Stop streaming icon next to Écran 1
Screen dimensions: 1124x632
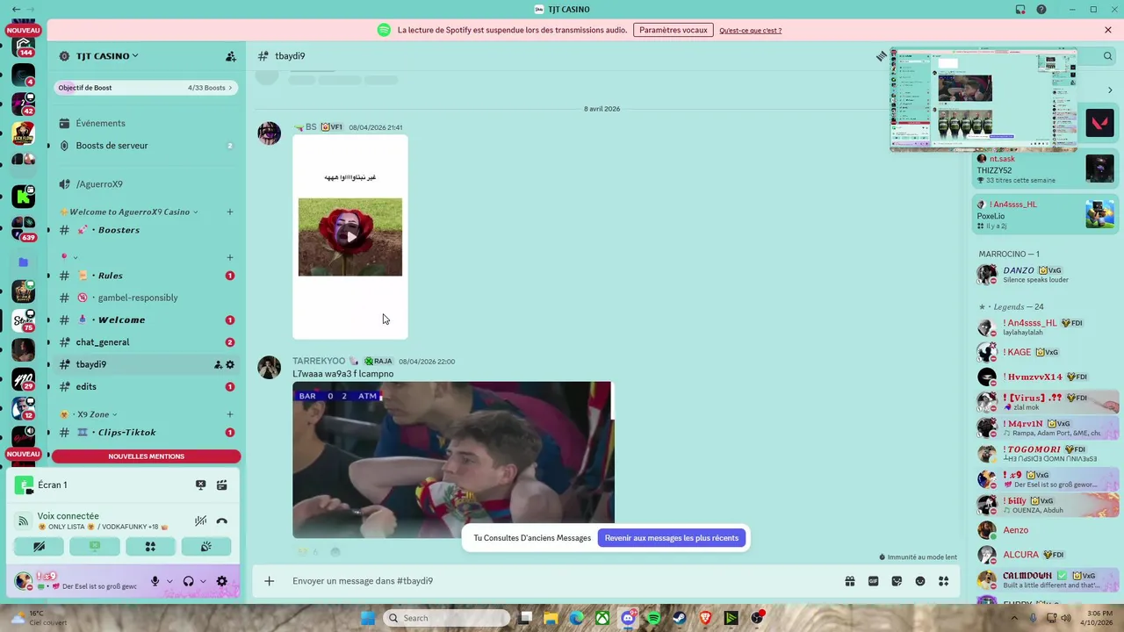200,485
